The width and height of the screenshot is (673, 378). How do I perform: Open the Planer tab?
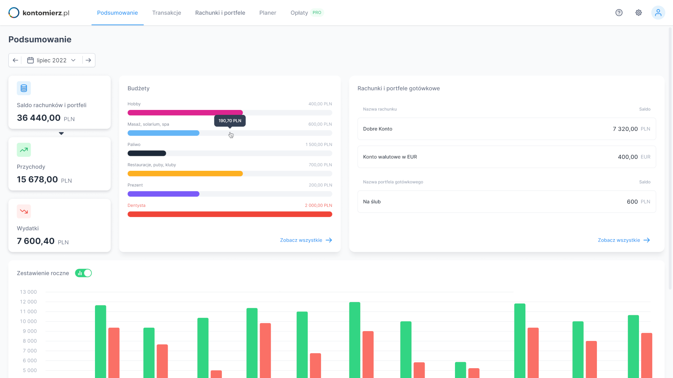268,13
